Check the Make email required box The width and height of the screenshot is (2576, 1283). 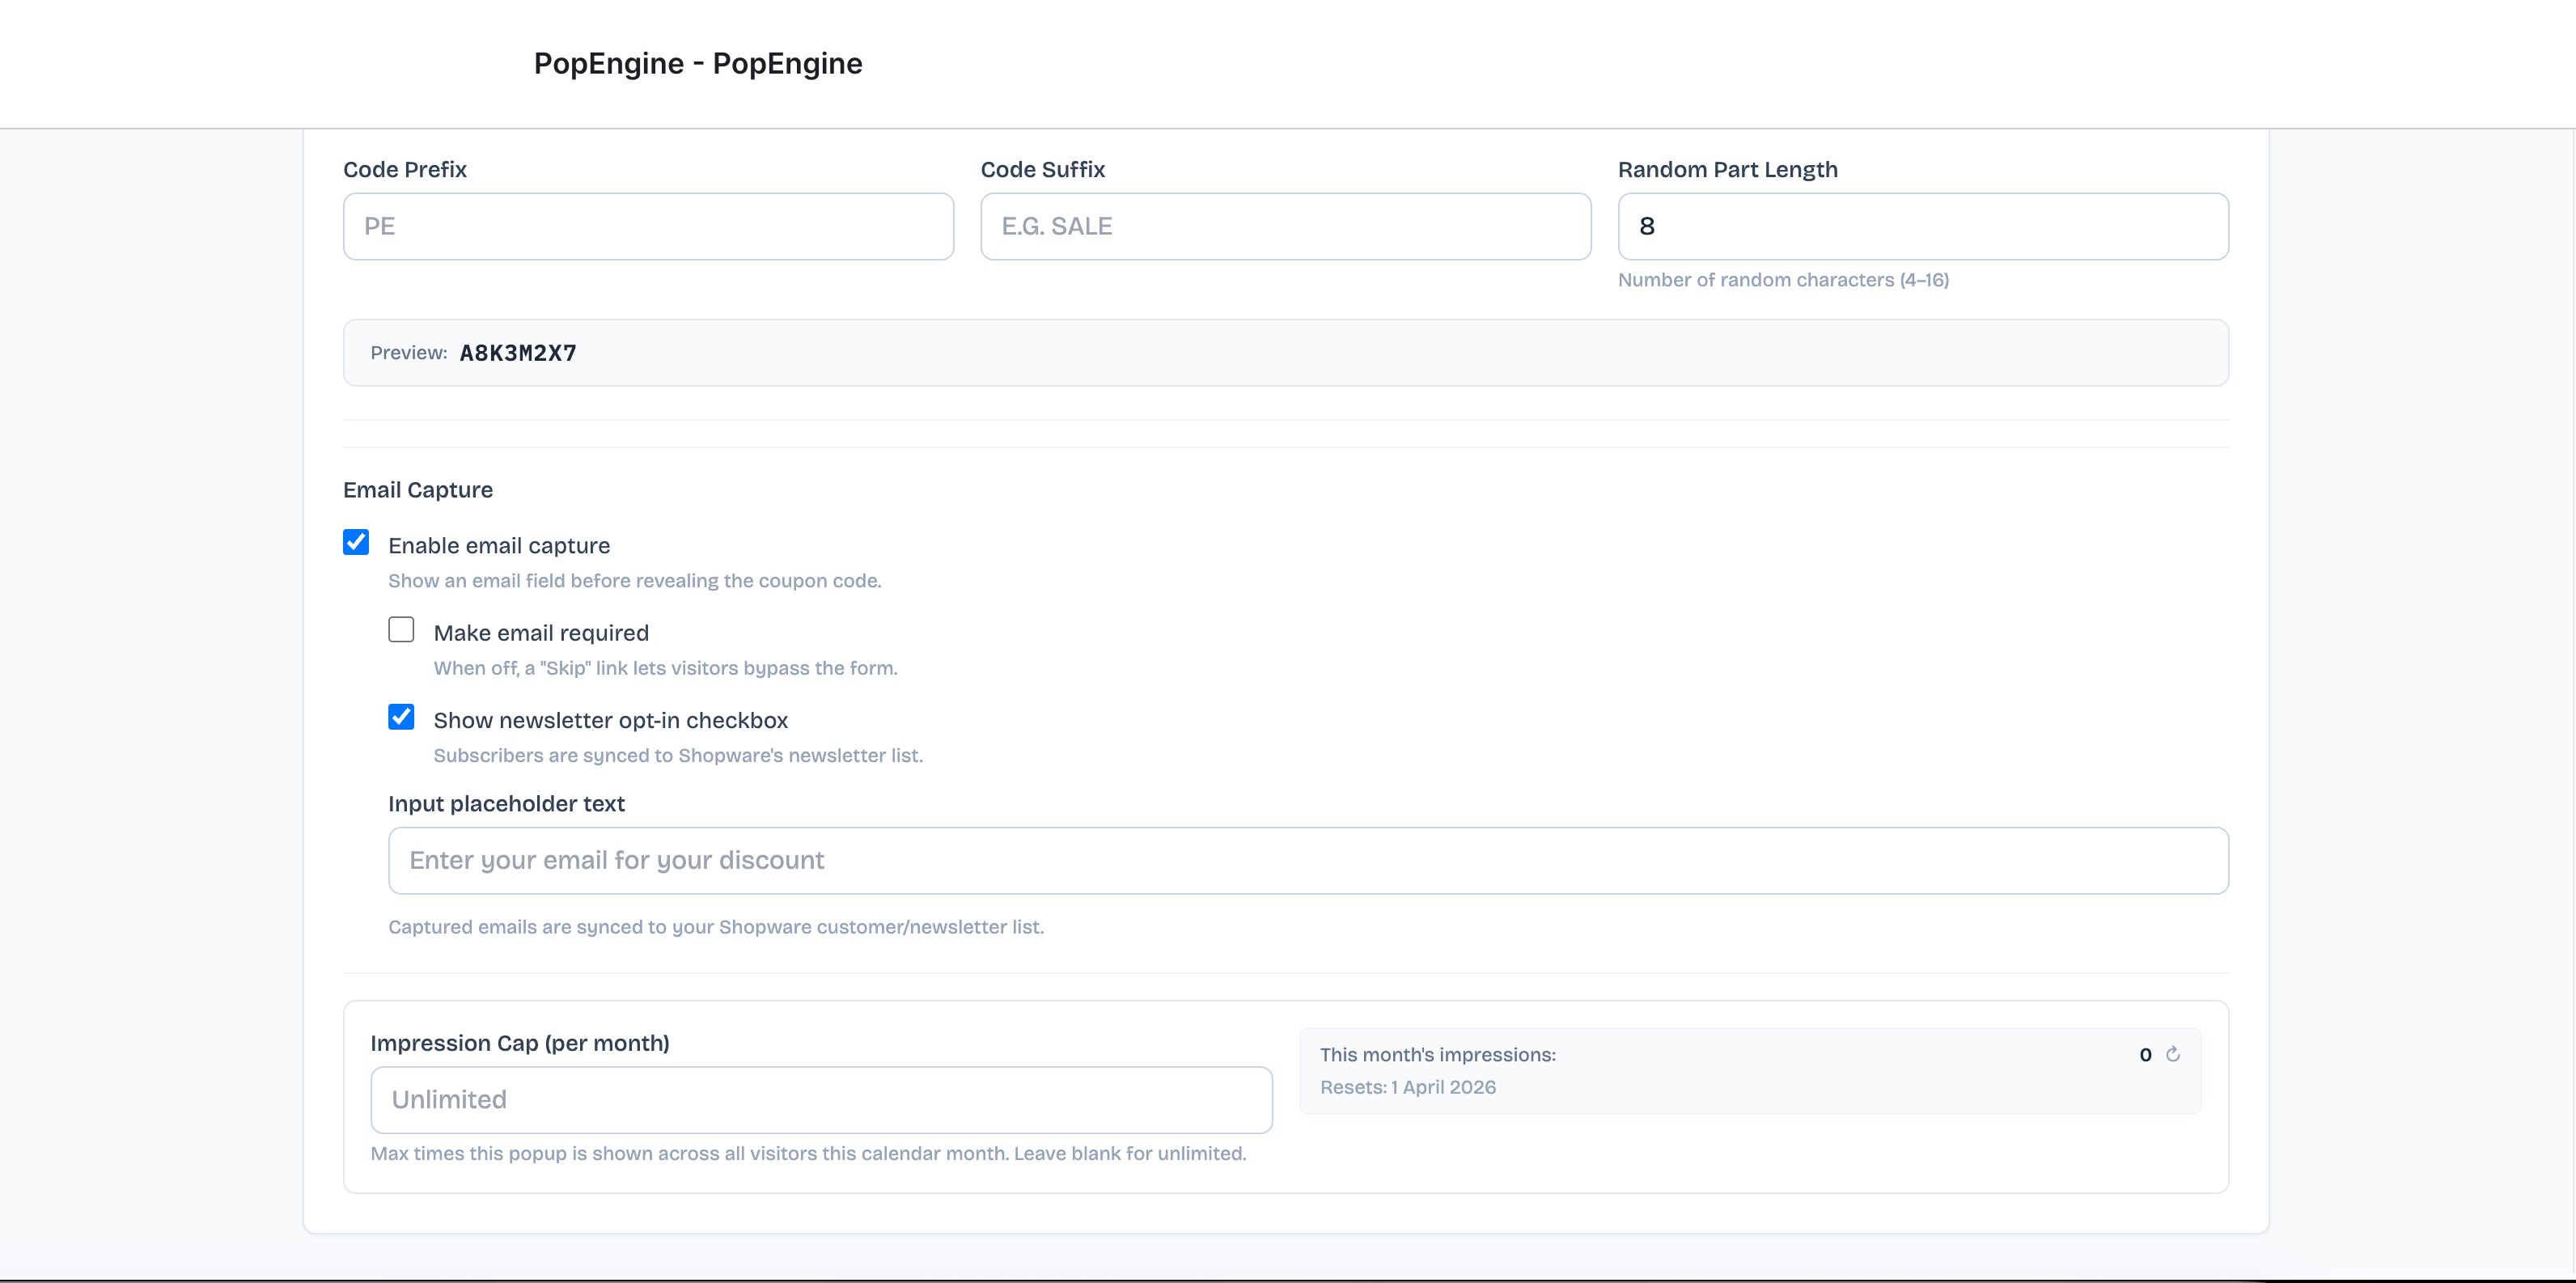[401, 630]
